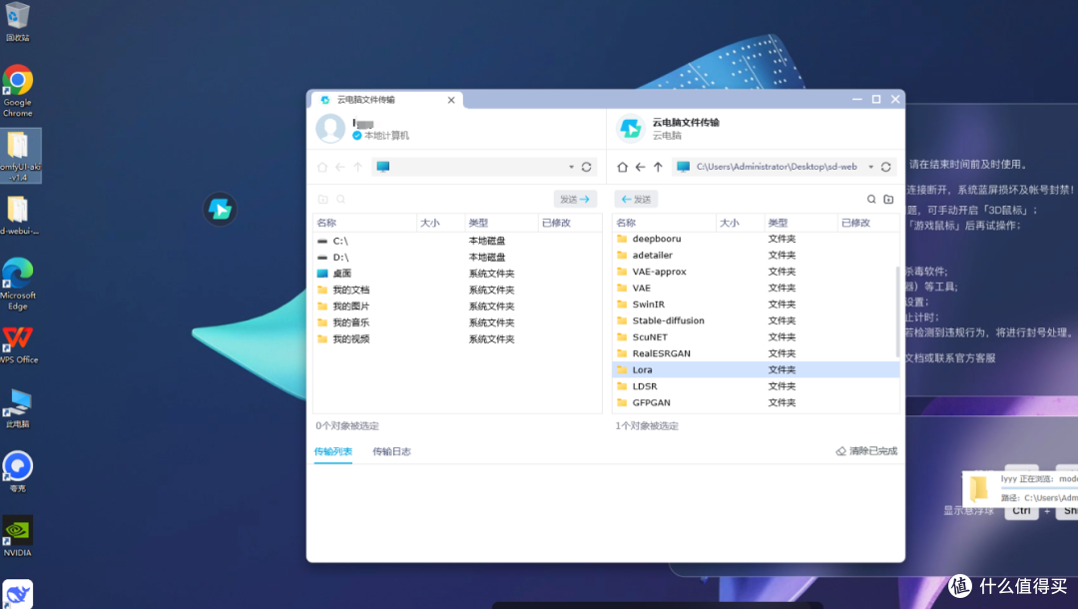This screenshot has width=1078, height=609.
Task: Select the LDSR folder
Action: click(755, 386)
